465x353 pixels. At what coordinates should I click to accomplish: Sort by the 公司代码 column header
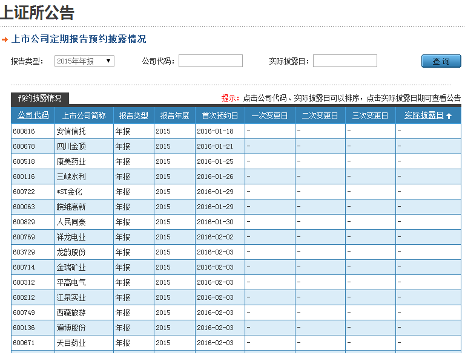[33, 115]
